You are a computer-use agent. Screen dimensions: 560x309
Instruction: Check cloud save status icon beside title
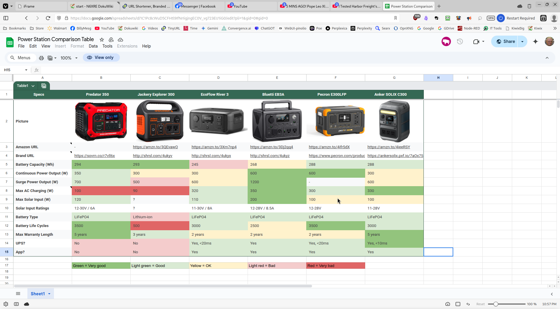(x=120, y=40)
